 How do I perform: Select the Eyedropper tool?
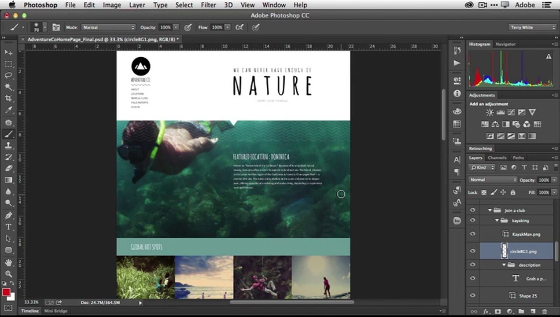click(8, 110)
